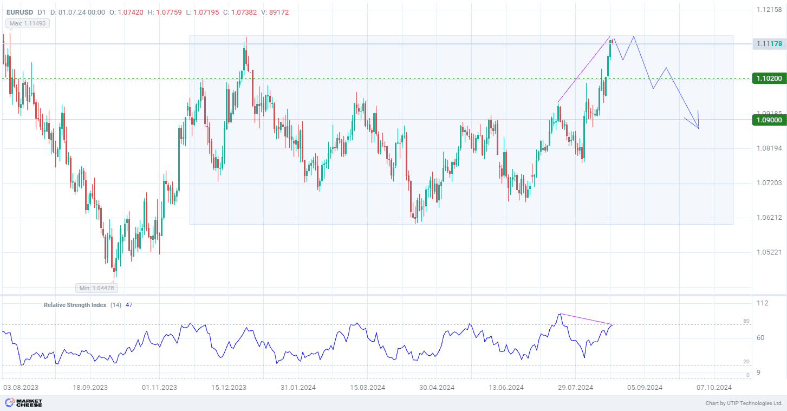Click the RSI current value 47
Viewport: 787px width, 411px height.
129,305
